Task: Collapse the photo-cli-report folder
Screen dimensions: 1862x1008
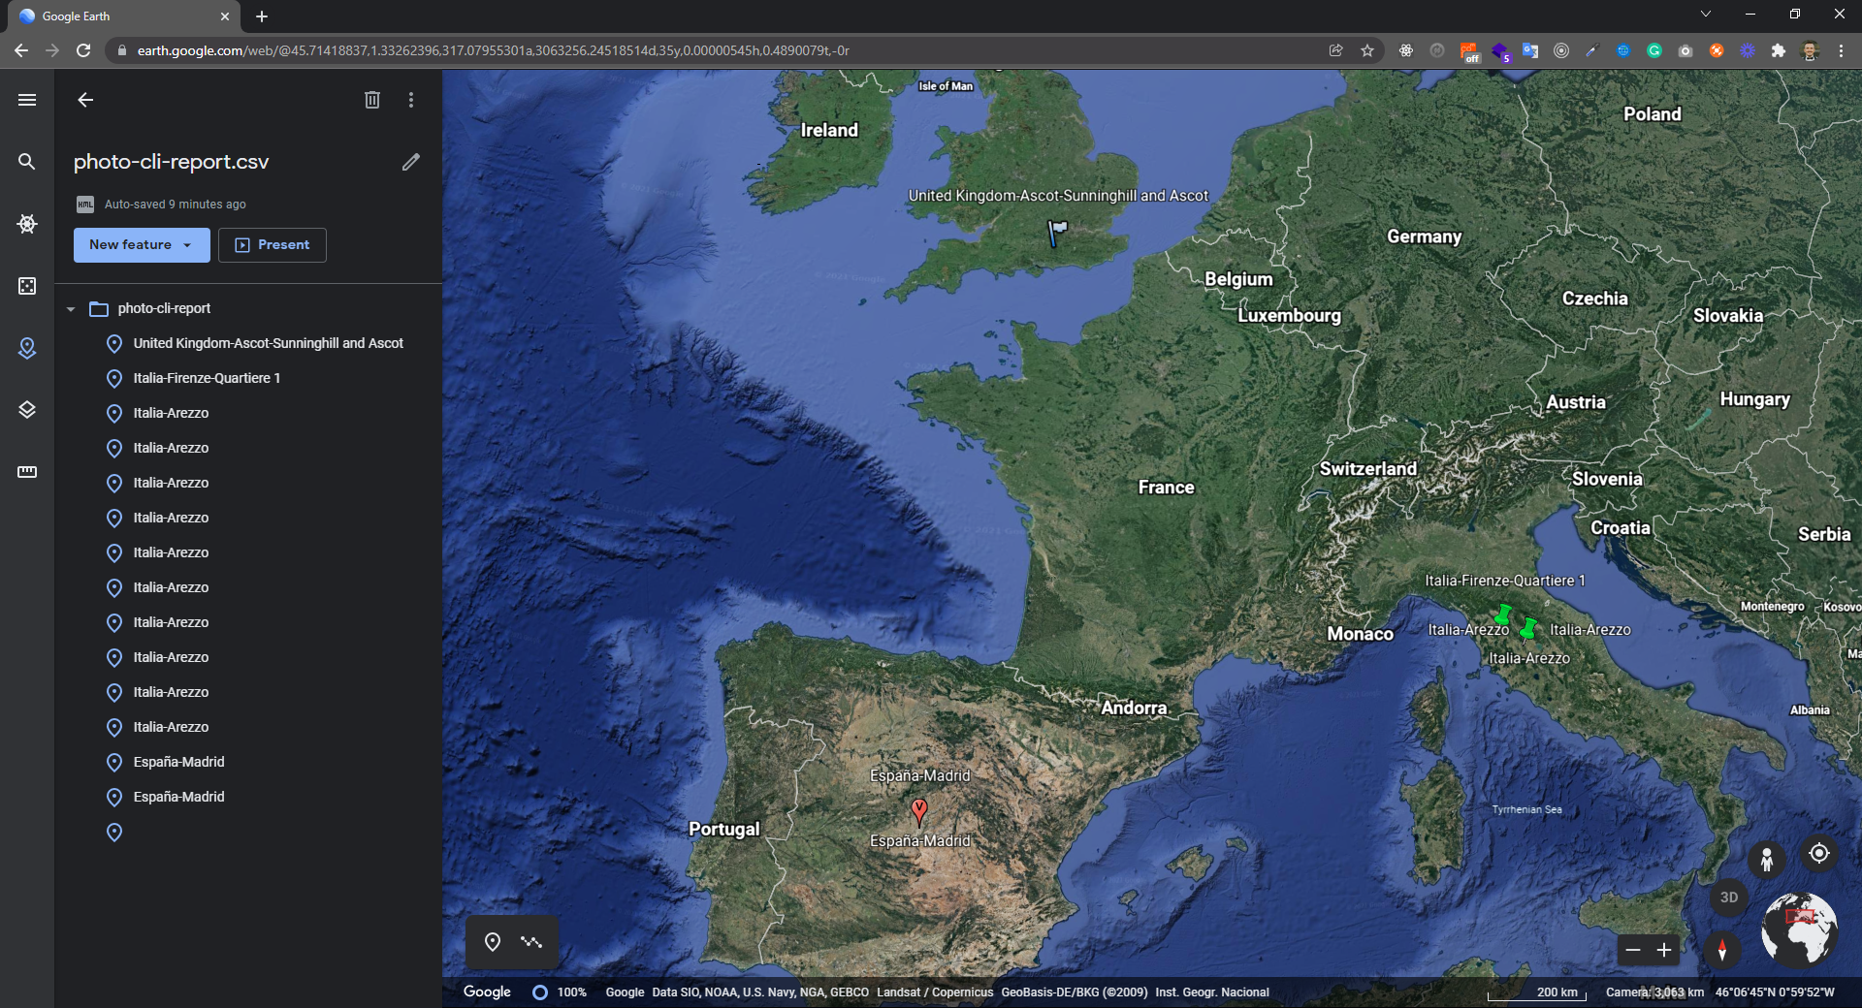Action: coord(71,308)
